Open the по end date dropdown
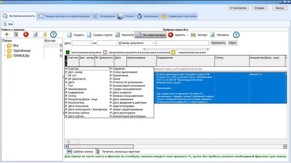 (x=117, y=43)
